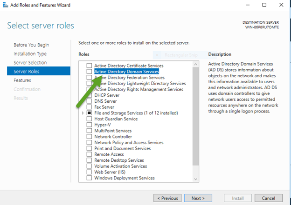291x205 pixels.
Task: Click the roles list scrollbar thumb
Action: tap(195, 116)
